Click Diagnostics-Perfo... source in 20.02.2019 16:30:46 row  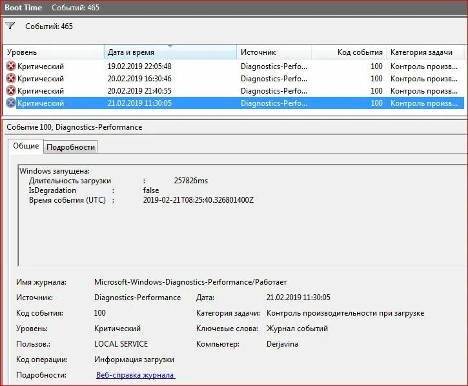274,79
